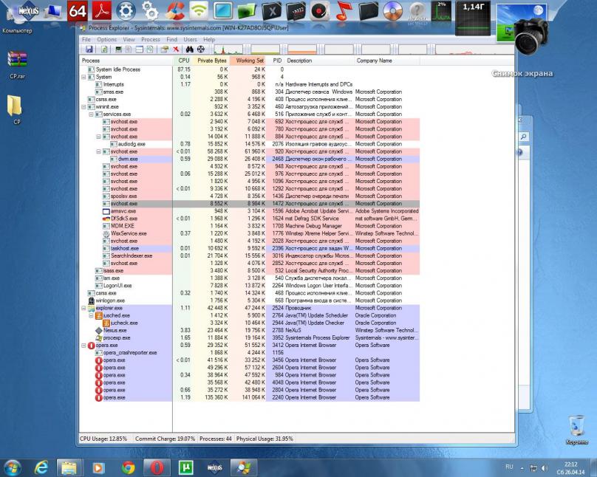
Task: Open the File menu
Action: pyautogui.click(x=86, y=39)
